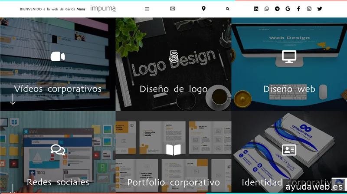Click the envelope contact icon
The height and width of the screenshot is (194, 347).
pyautogui.click(x=173, y=9)
